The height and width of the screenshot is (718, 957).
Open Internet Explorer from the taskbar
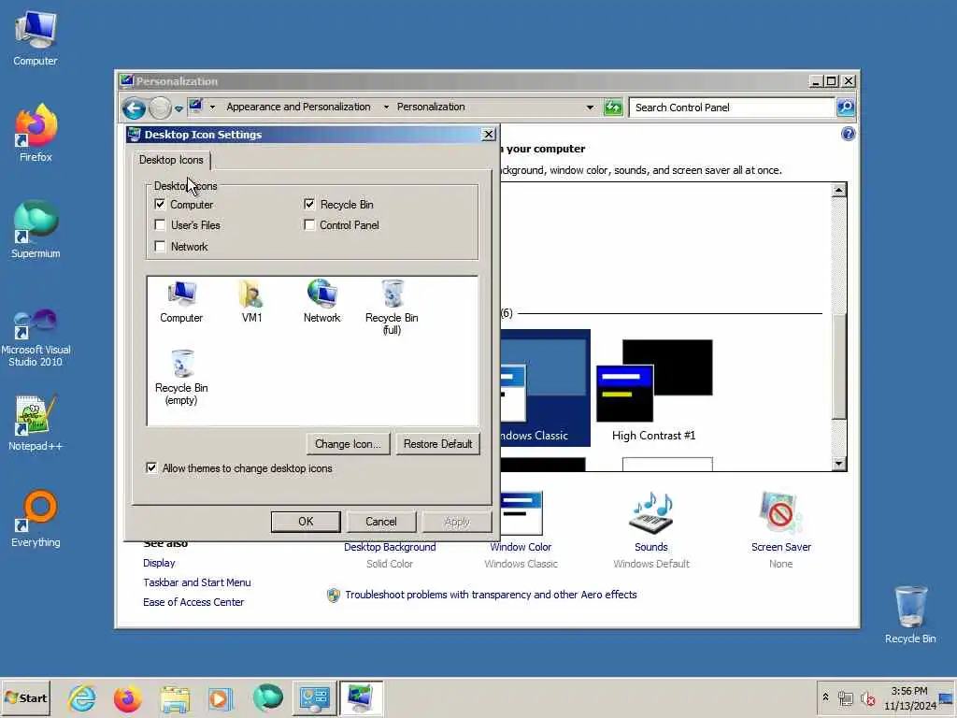click(82, 697)
